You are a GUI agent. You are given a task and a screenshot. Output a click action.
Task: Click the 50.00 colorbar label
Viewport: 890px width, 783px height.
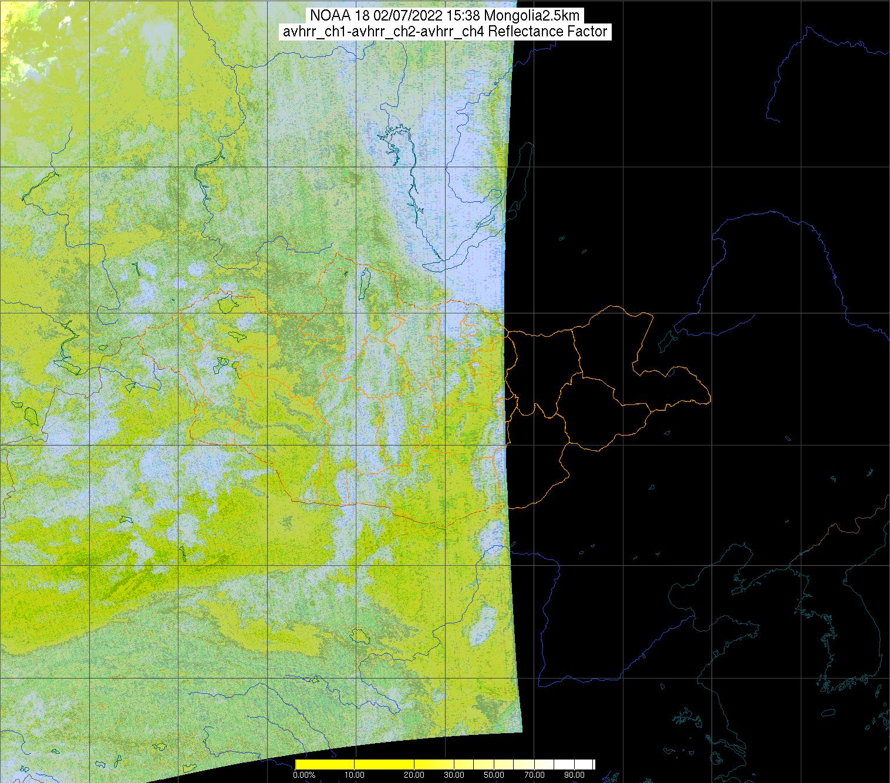point(494,775)
